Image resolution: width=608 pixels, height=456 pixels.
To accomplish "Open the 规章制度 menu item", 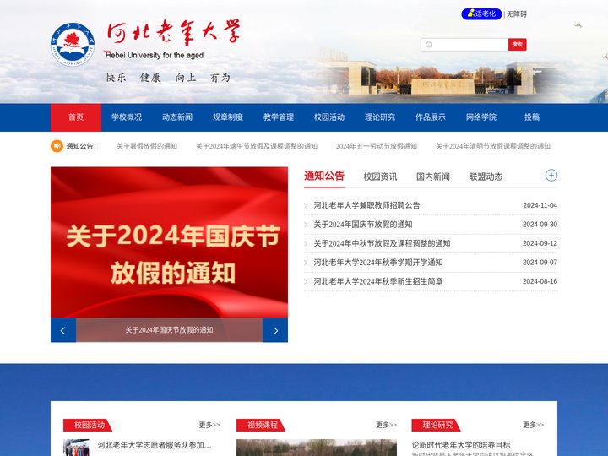I will point(228,117).
